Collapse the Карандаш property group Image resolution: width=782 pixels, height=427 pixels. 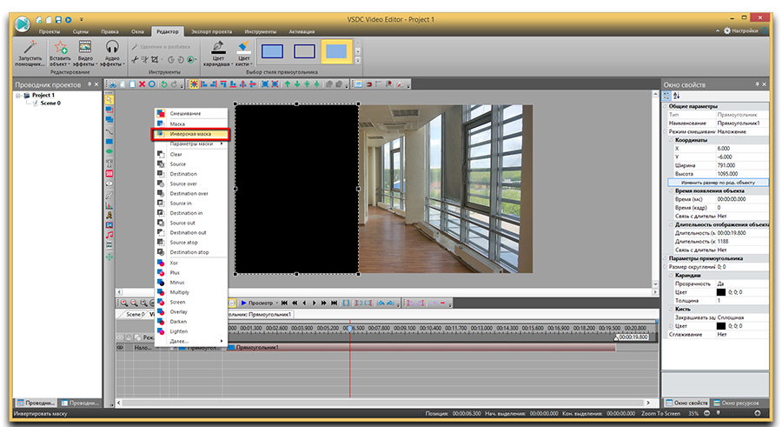tap(672, 275)
